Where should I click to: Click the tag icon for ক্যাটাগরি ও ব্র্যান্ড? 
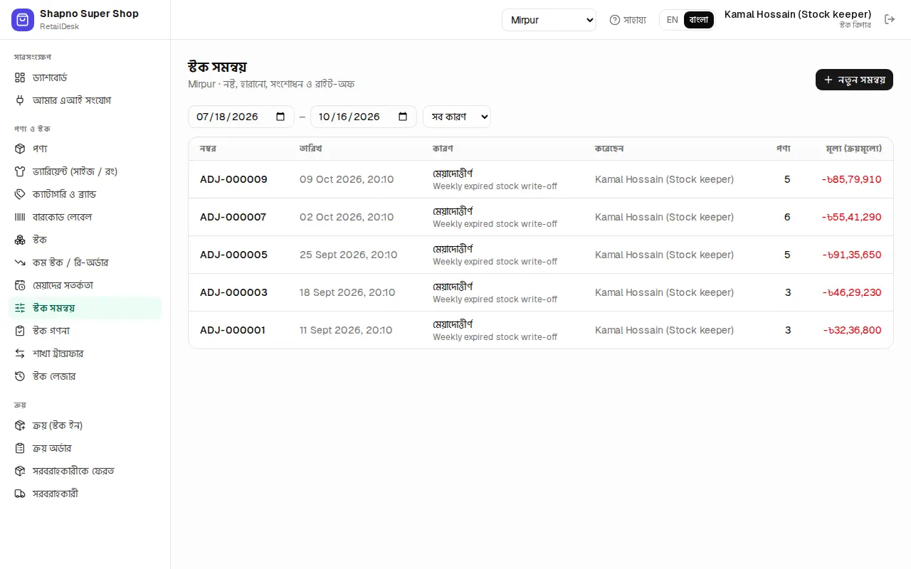click(x=20, y=194)
